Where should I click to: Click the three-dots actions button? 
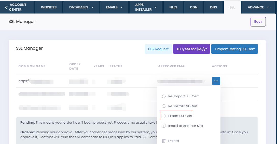216,81
